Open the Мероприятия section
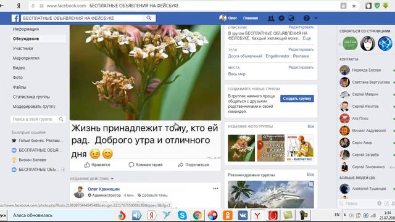Image resolution: width=395 pixels, height=222 pixels. (26, 58)
